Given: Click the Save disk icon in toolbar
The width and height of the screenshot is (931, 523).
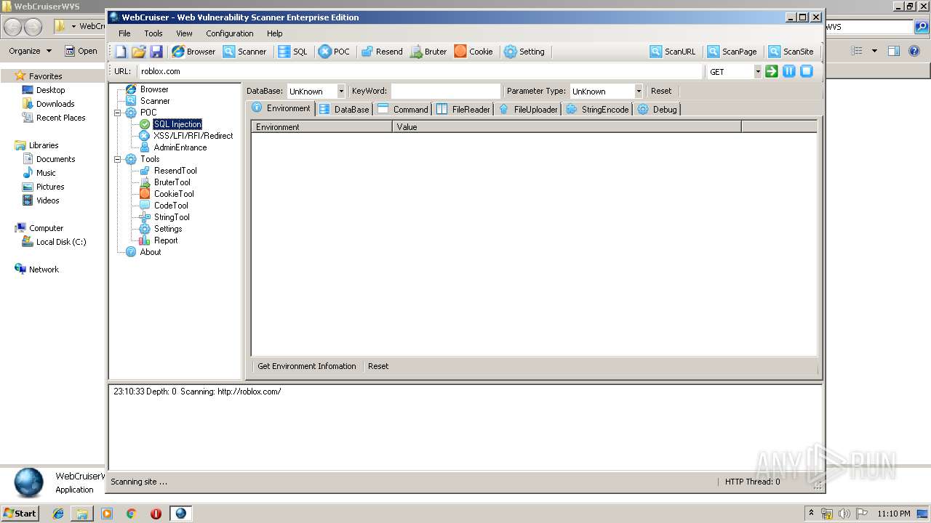Looking at the screenshot, I should [156, 52].
